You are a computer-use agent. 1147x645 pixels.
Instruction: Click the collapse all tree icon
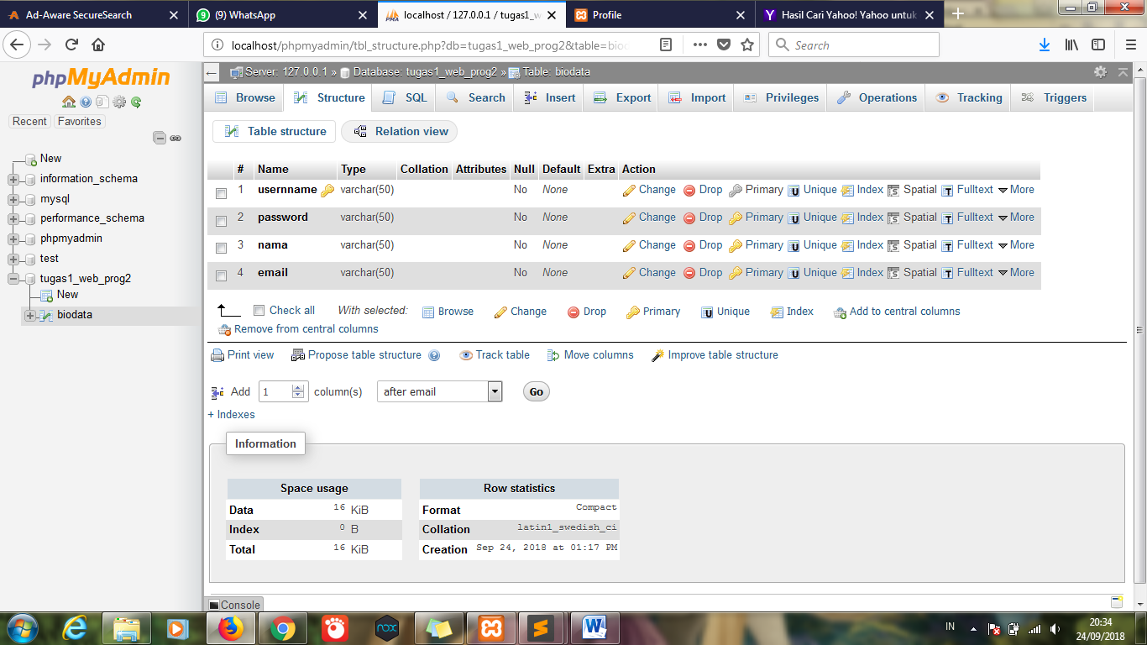pyautogui.click(x=160, y=138)
